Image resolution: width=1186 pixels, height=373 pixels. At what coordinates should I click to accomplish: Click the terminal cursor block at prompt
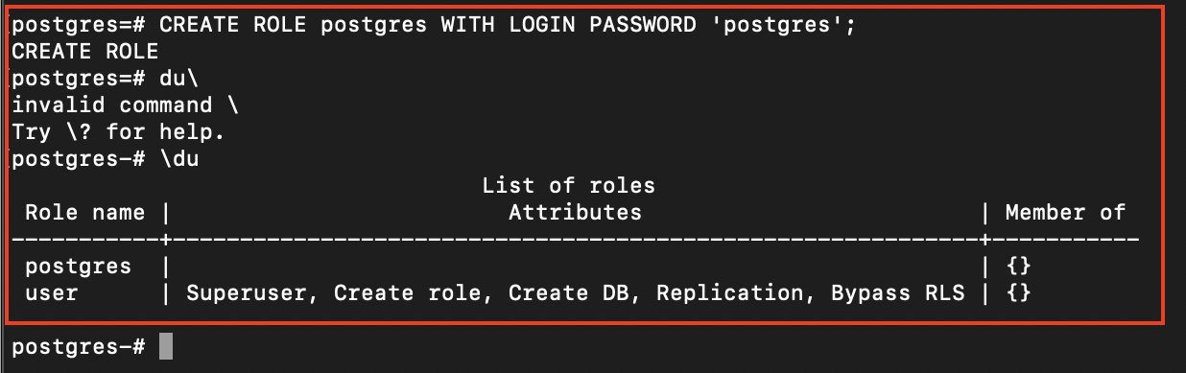point(166,346)
